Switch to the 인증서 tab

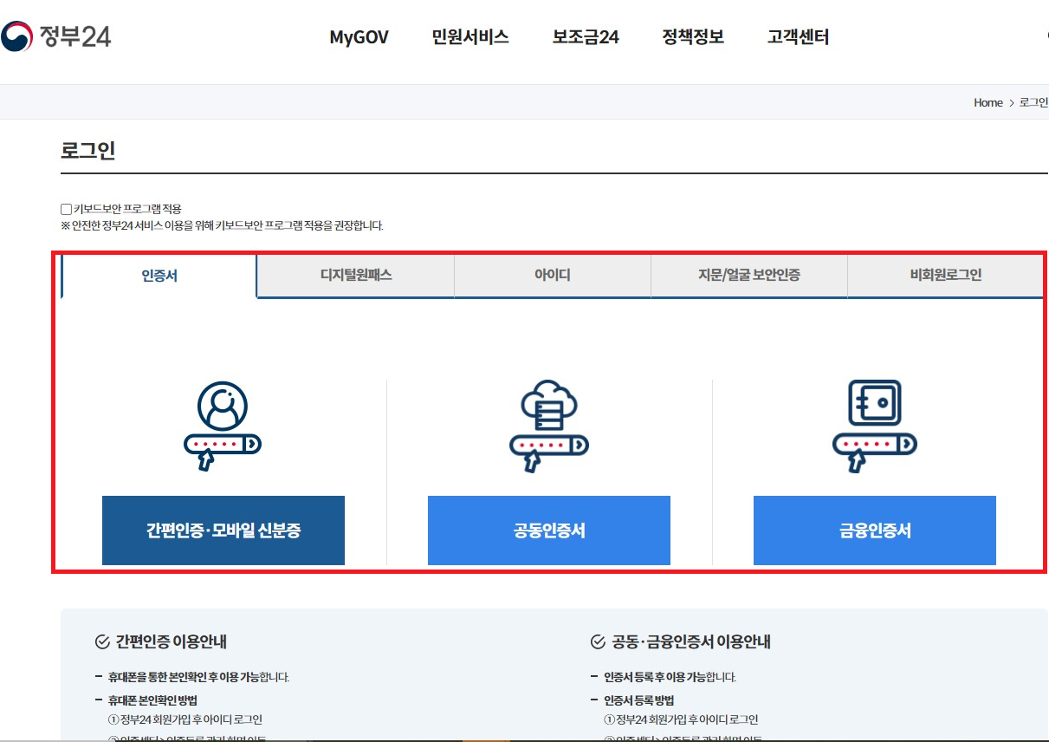click(159, 276)
